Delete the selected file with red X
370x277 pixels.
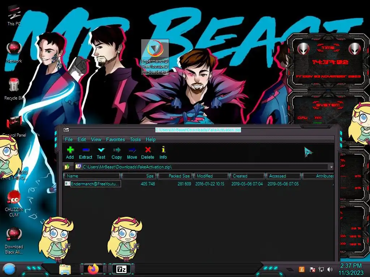click(x=148, y=153)
